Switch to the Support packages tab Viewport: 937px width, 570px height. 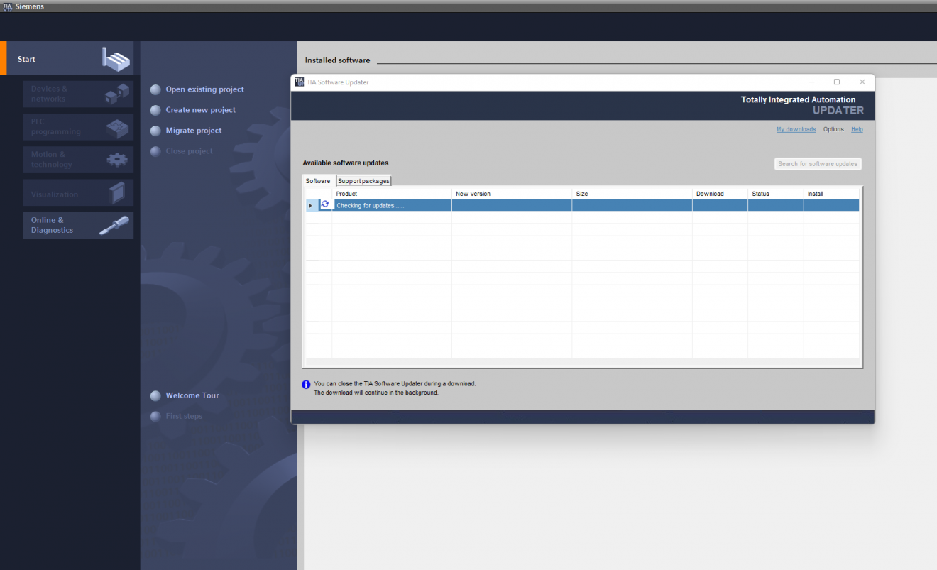[363, 180]
